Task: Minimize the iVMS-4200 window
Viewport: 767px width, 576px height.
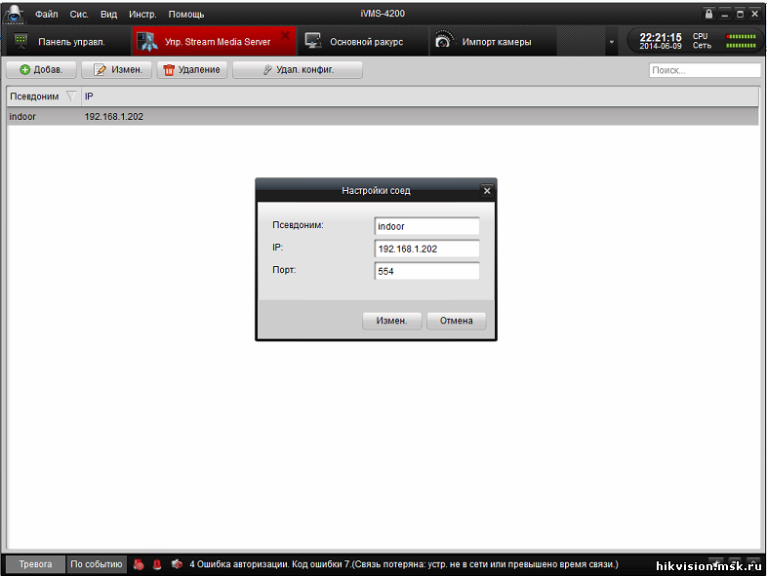Action: [724, 15]
